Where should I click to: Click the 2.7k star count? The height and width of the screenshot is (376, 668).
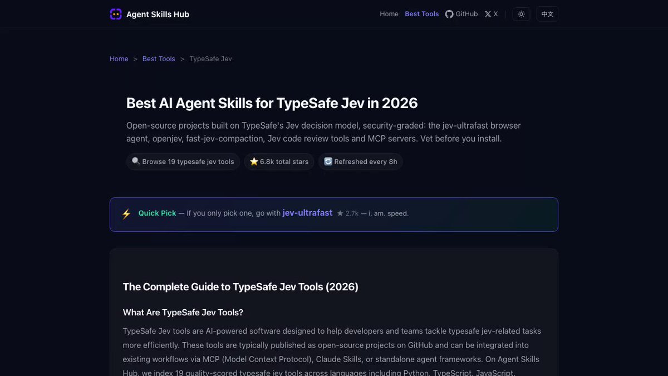348,213
